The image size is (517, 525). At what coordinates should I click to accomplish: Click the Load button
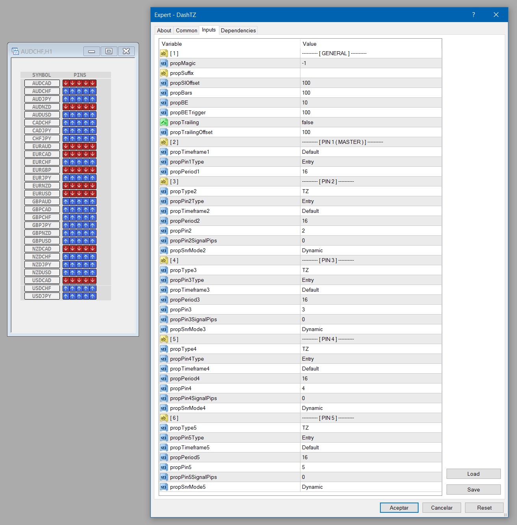pyautogui.click(x=473, y=474)
